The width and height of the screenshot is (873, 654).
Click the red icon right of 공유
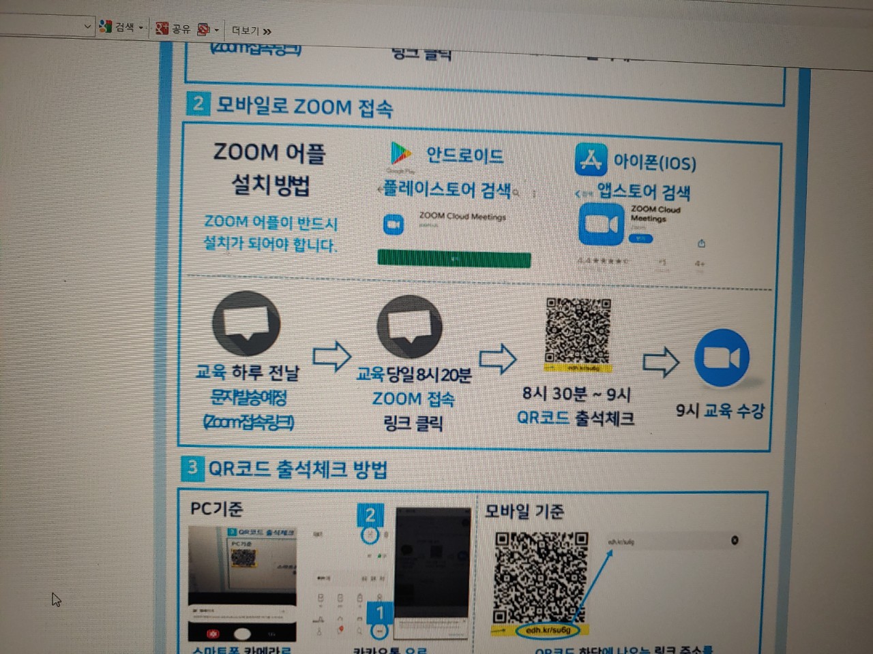[x=203, y=29]
